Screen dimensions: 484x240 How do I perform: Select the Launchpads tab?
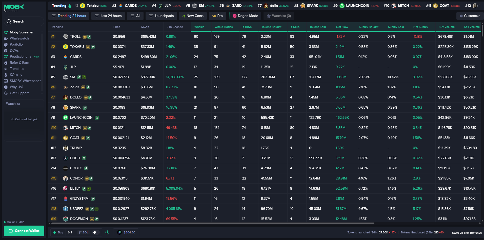(x=161, y=16)
